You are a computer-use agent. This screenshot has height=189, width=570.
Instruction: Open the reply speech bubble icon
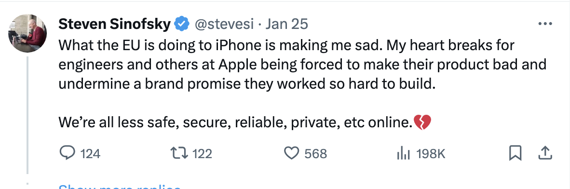[x=67, y=154]
